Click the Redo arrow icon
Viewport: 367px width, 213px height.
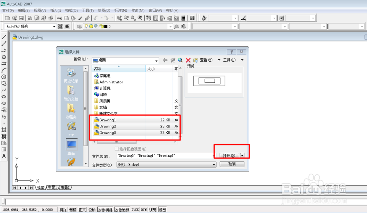pos(106,18)
